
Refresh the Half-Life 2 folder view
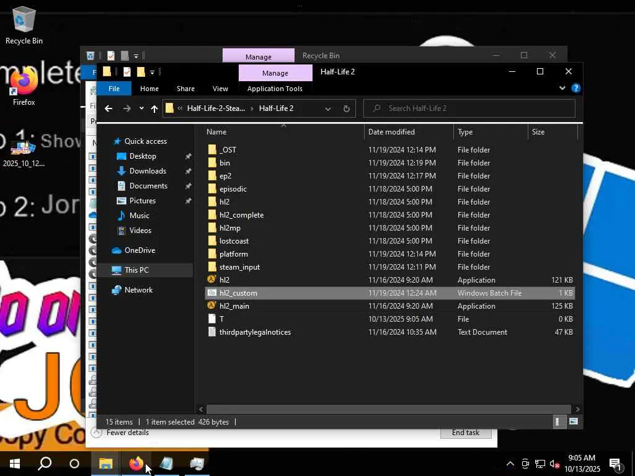(x=346, y=108)
